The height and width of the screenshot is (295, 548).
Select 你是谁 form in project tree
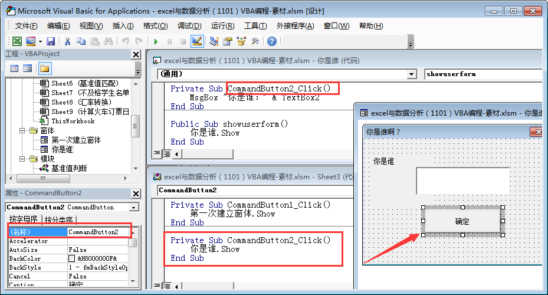pyautogui.click(x=62, y=150)
